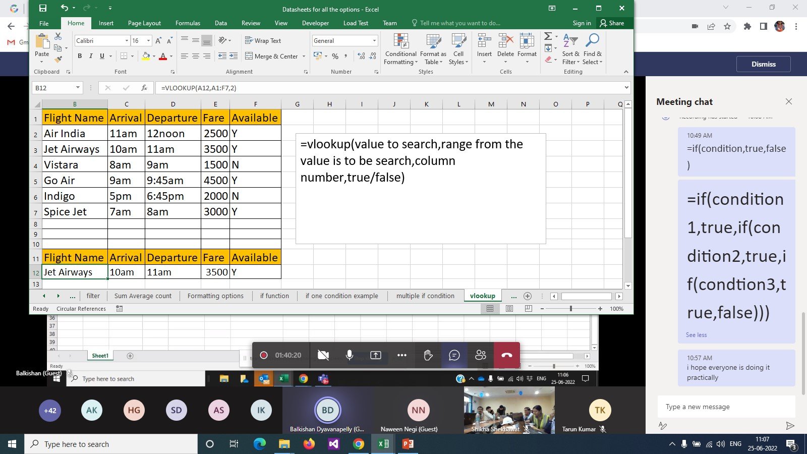Increase font size with the large A icon
The width and height of the screenshot is (807, 454).
[x=158, y=41]
